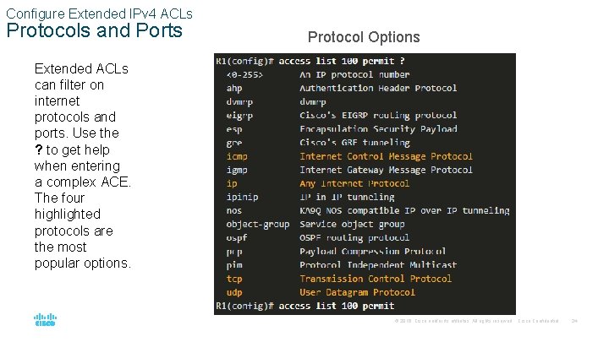Click the 'Configure Extended IPv4 ACLs' heading
This screenshot has width=609, height=342.
(x=99, y=14)
